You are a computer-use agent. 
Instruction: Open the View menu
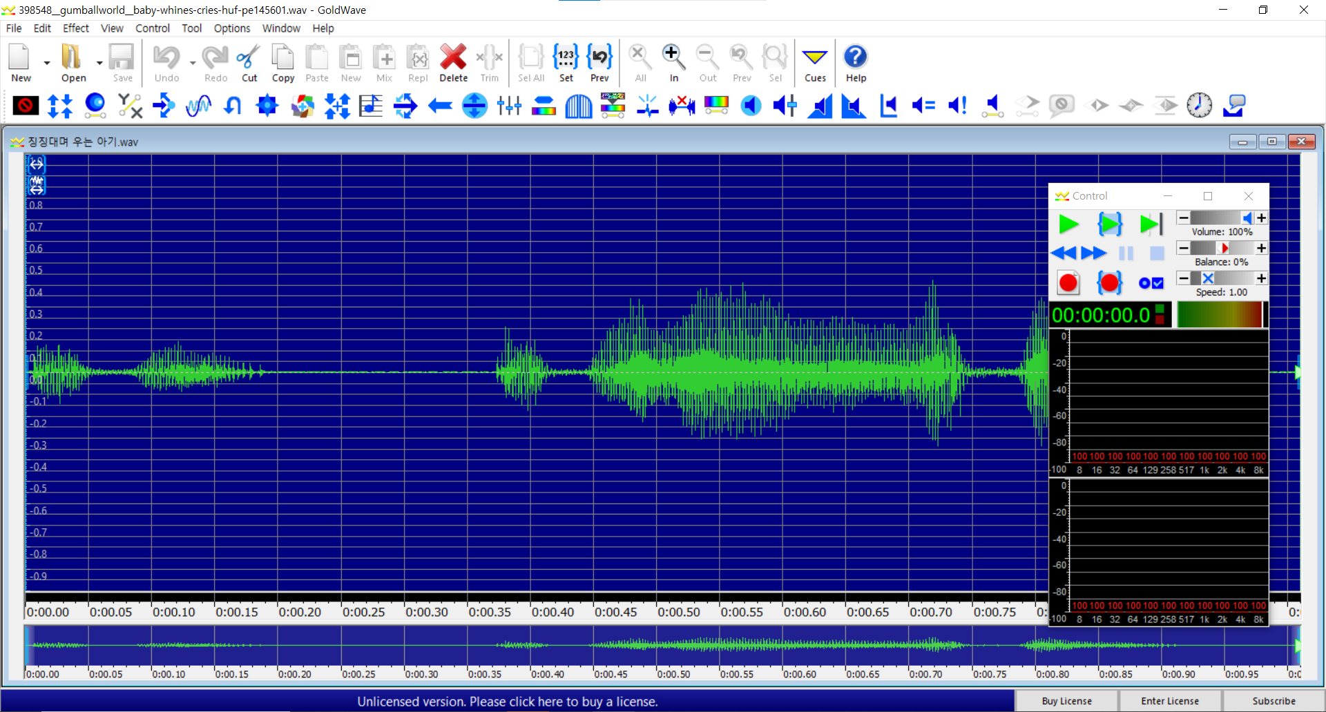pyautogui.click(x=112, y=28)
